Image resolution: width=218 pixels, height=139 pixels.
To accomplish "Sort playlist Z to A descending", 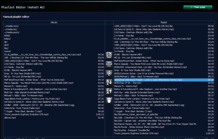I will (x=109, y=91).
